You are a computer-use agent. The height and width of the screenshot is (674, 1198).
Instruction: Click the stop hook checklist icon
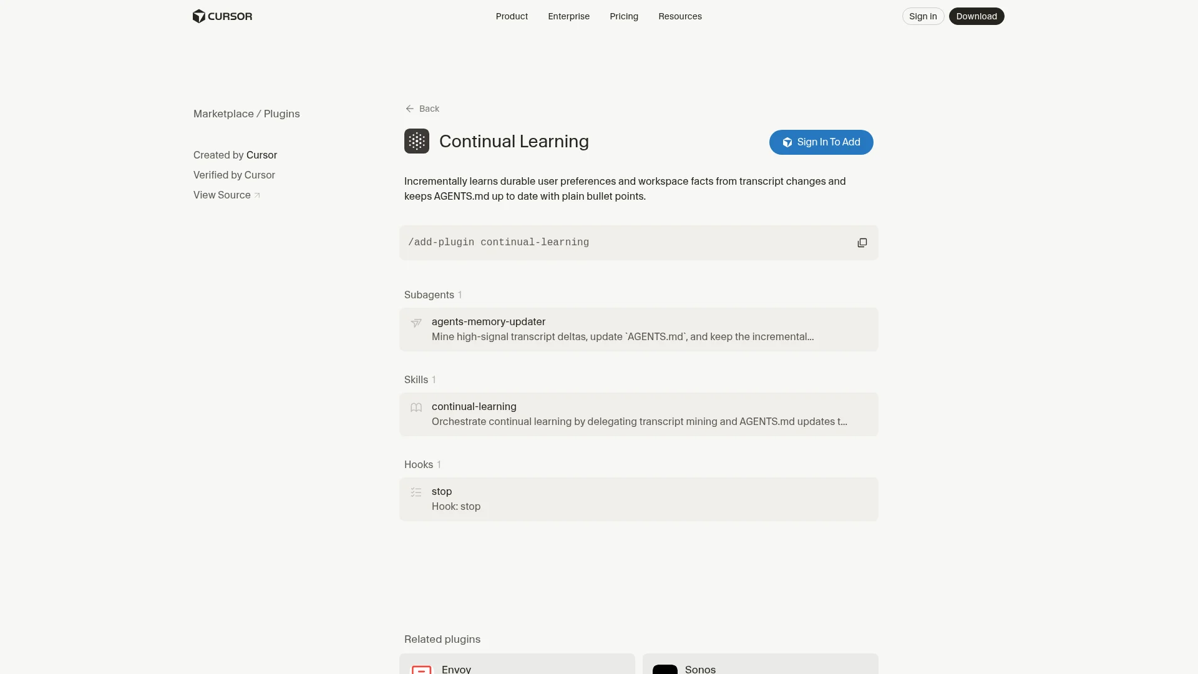416,492
